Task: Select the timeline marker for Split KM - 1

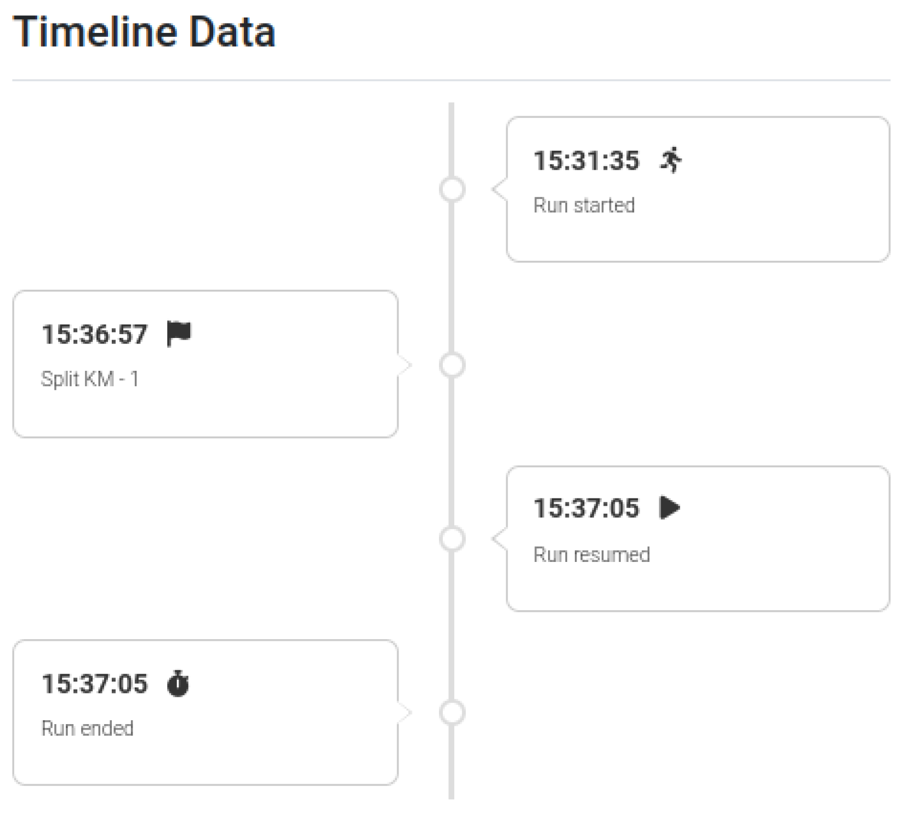Action: [452, 365]
